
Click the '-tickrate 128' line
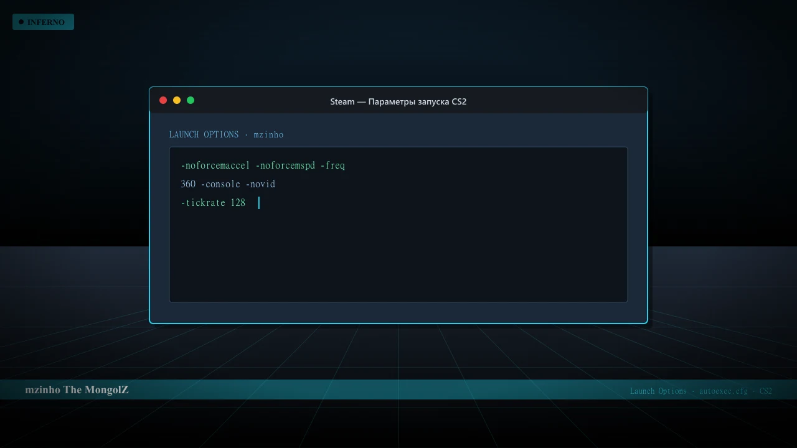213,203
